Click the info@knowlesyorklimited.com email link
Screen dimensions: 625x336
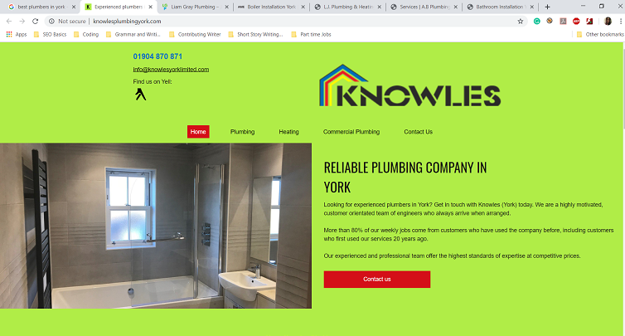click(x=171, y=70)
